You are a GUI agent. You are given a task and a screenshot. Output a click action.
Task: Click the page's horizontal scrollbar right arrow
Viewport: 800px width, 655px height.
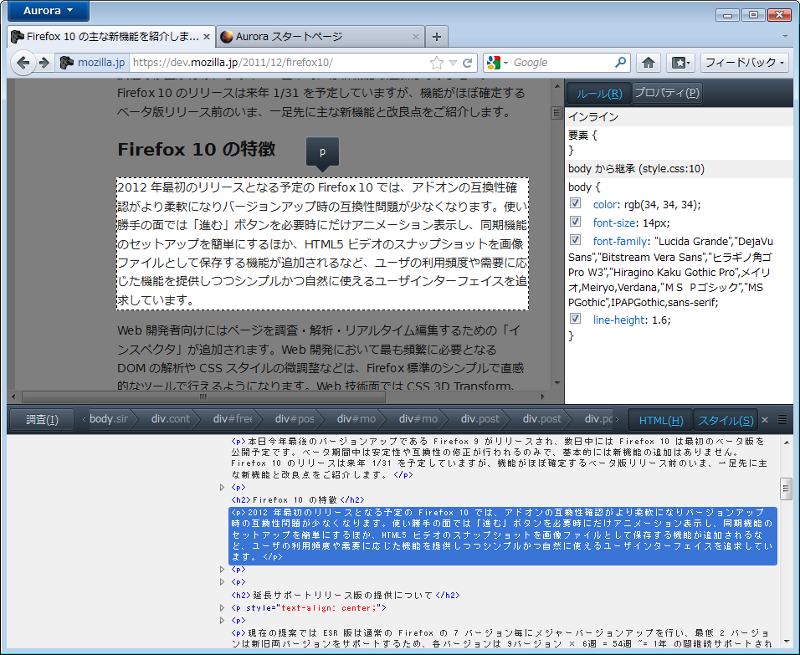[543, 397]
